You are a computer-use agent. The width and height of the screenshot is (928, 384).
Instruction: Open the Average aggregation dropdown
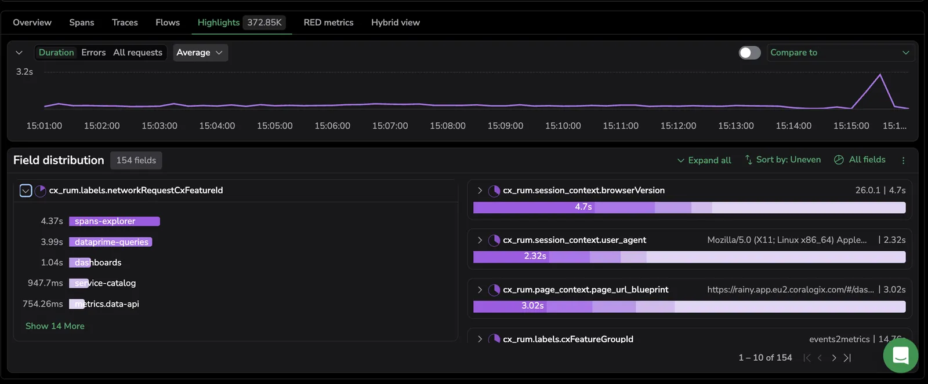point(200,53)
